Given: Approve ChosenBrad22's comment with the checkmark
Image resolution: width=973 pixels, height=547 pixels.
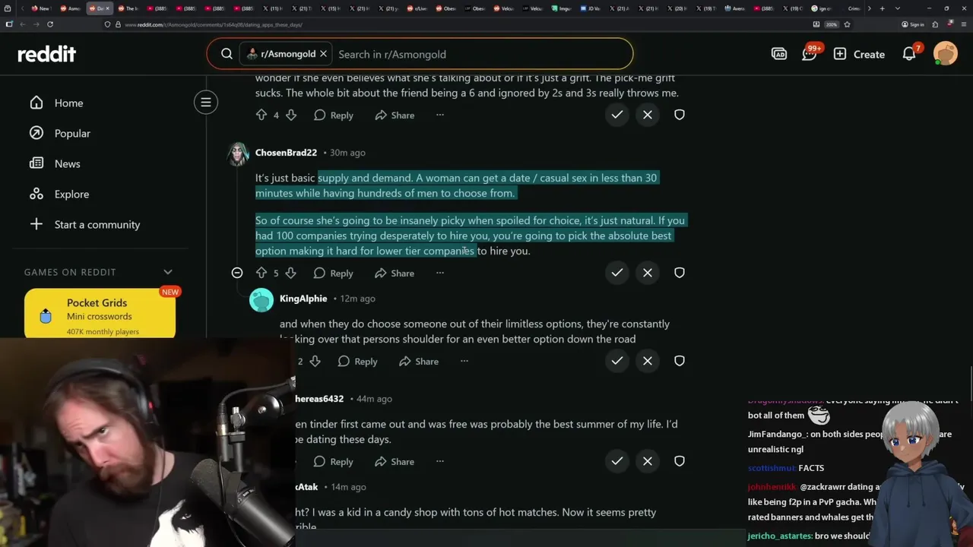Looking at the screenshot, I should click(x=617, y=273).
